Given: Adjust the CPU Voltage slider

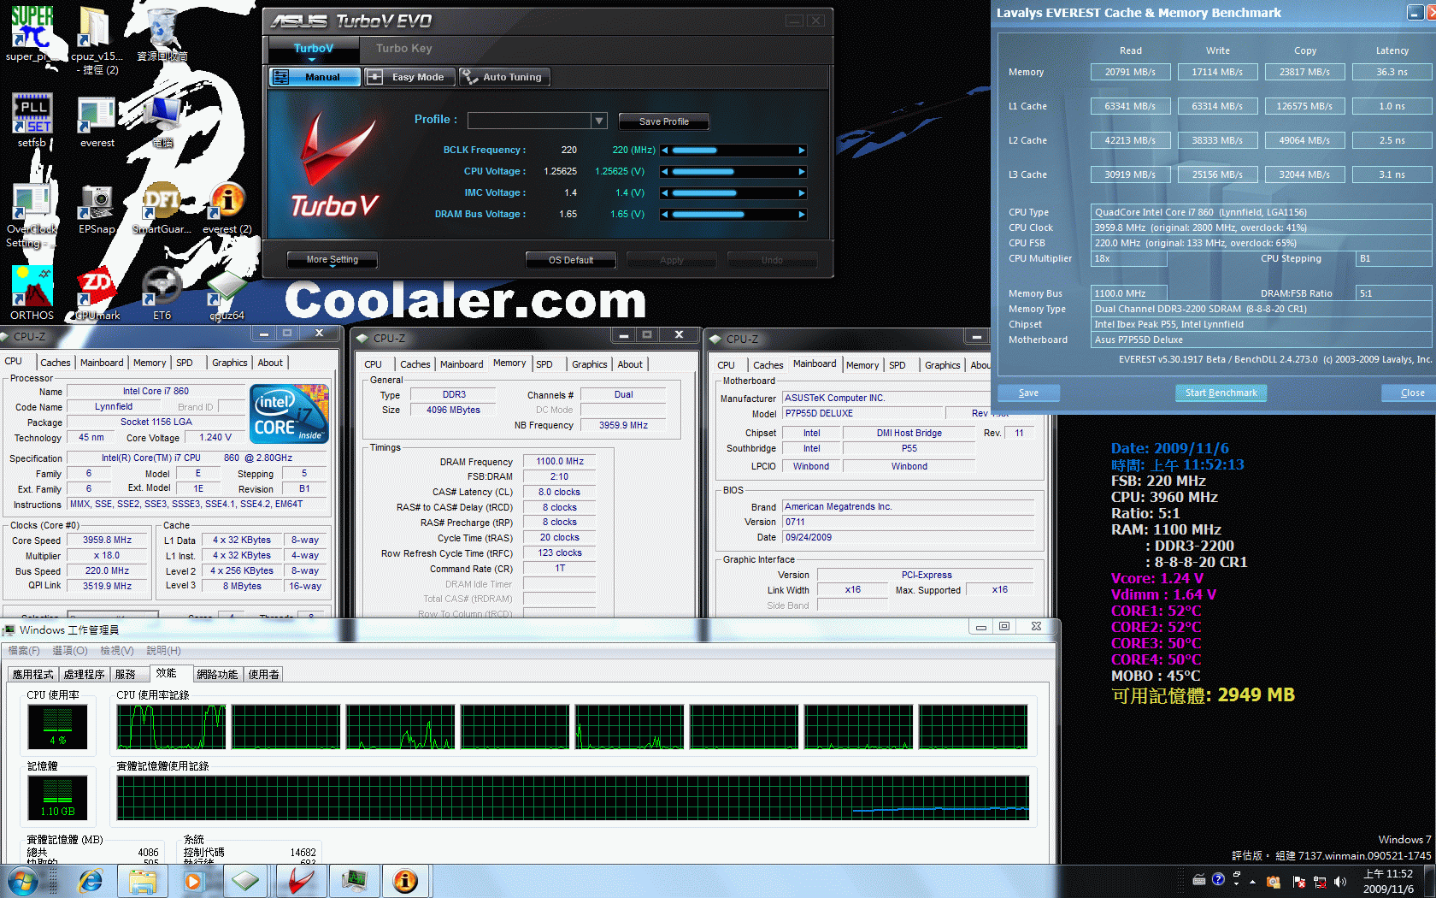Looking at the screenshot, I should [733, 171].
